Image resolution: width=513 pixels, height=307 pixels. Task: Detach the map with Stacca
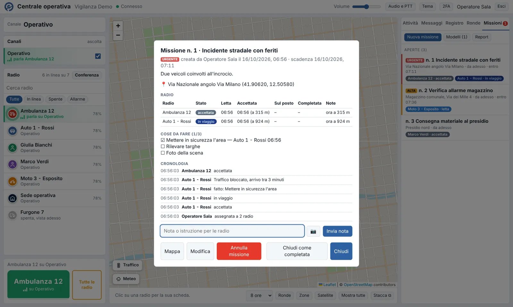pyautogui.click(x=382, y=295)
